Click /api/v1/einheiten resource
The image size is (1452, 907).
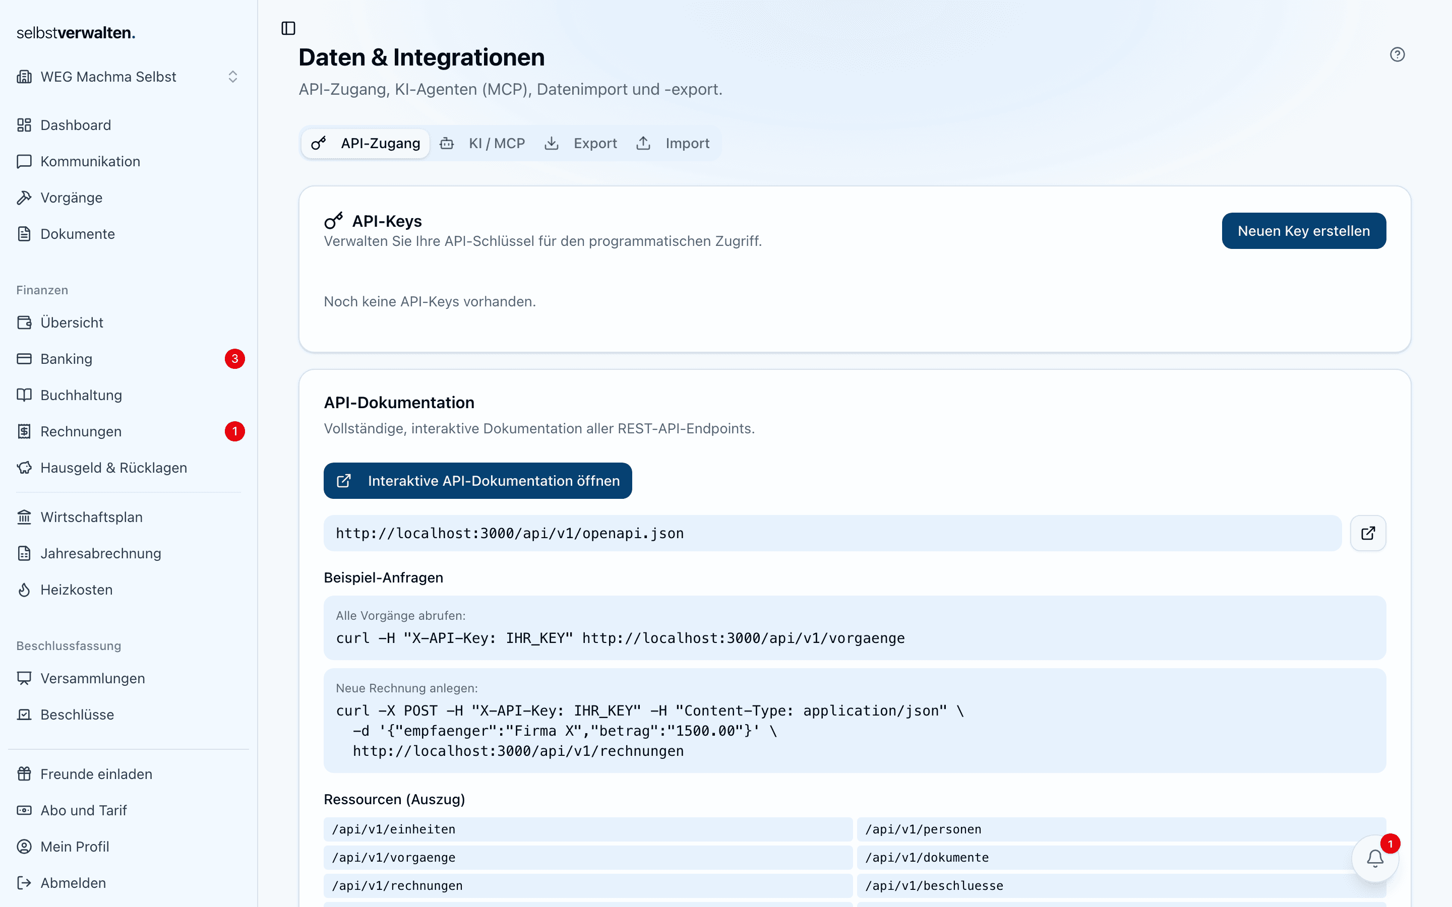[588, 829]
